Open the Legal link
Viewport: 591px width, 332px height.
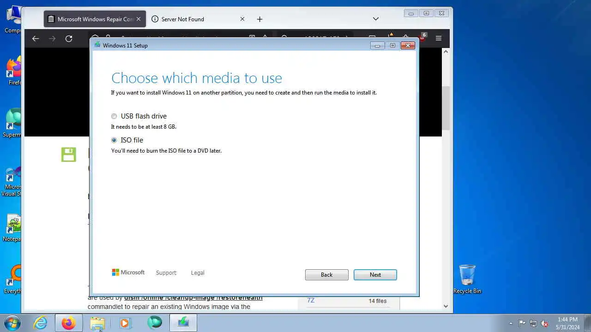198,273
